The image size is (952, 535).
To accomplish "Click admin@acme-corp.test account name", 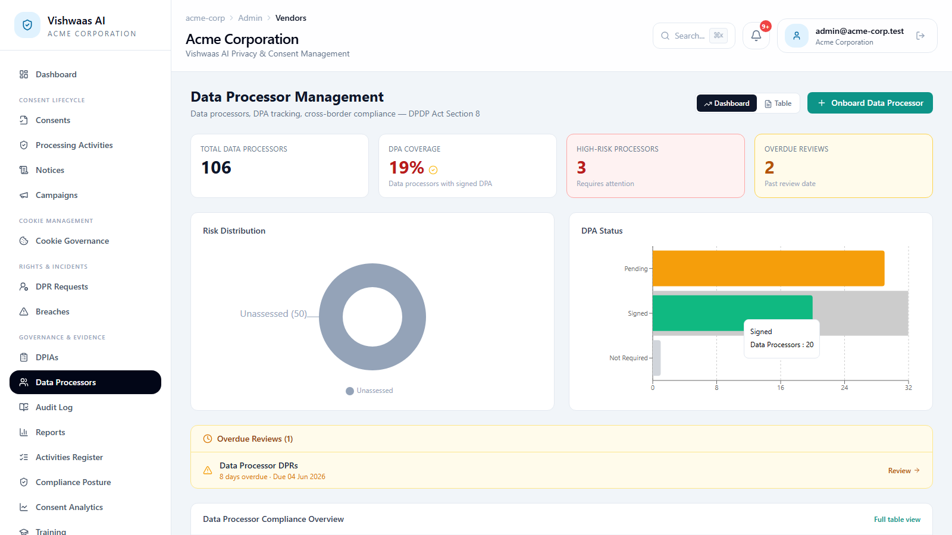I will click(859, 31).
